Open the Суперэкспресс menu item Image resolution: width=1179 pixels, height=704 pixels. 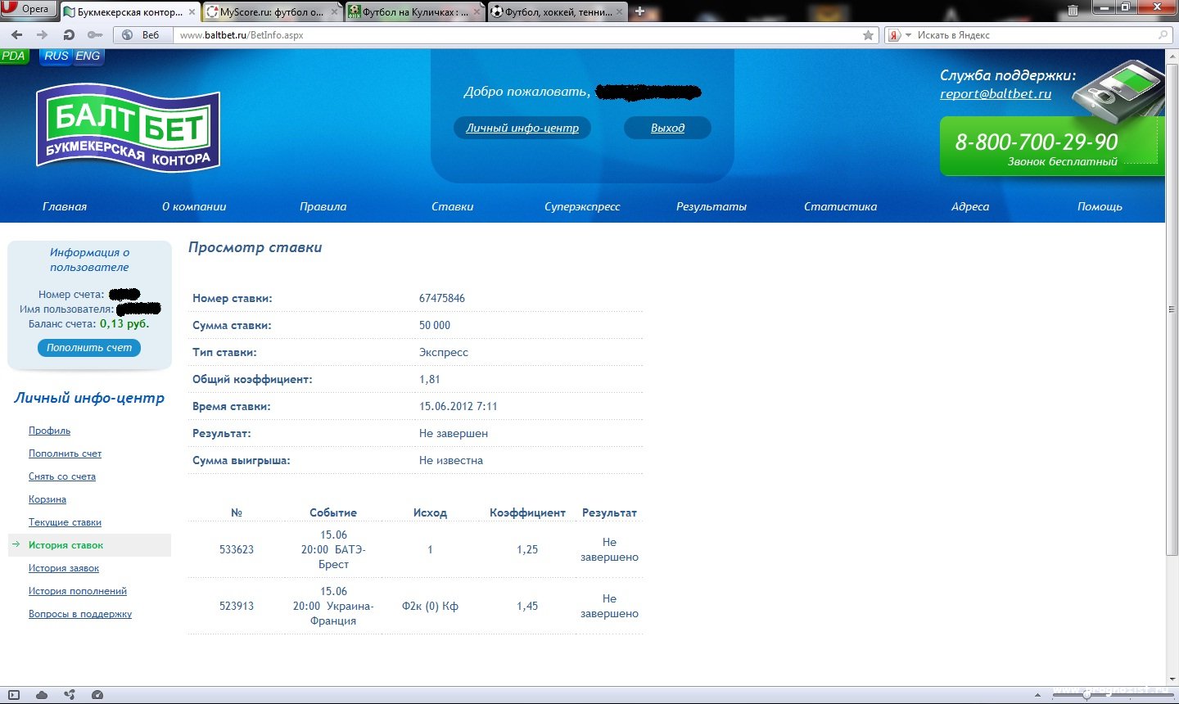582,206
